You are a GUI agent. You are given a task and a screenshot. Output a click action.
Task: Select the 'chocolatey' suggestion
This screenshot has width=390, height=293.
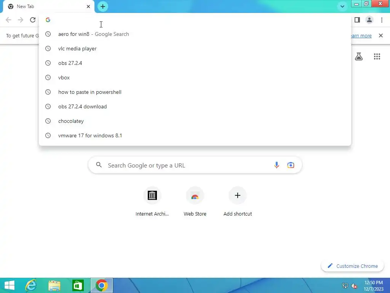tap(195, 121)
